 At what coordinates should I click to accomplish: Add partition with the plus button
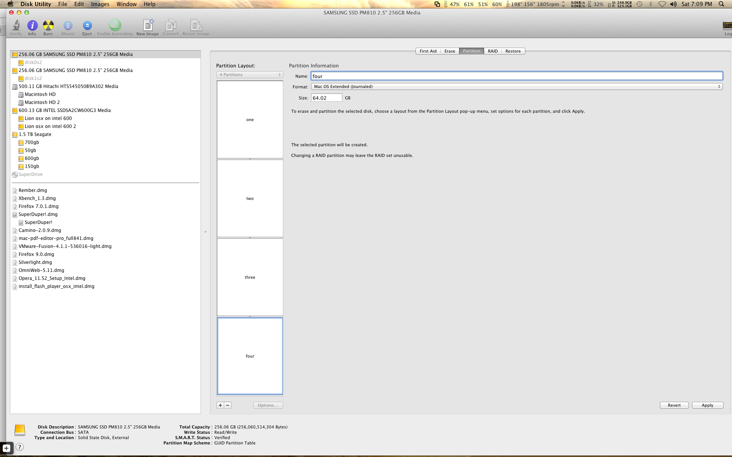(x=220, y=405)
